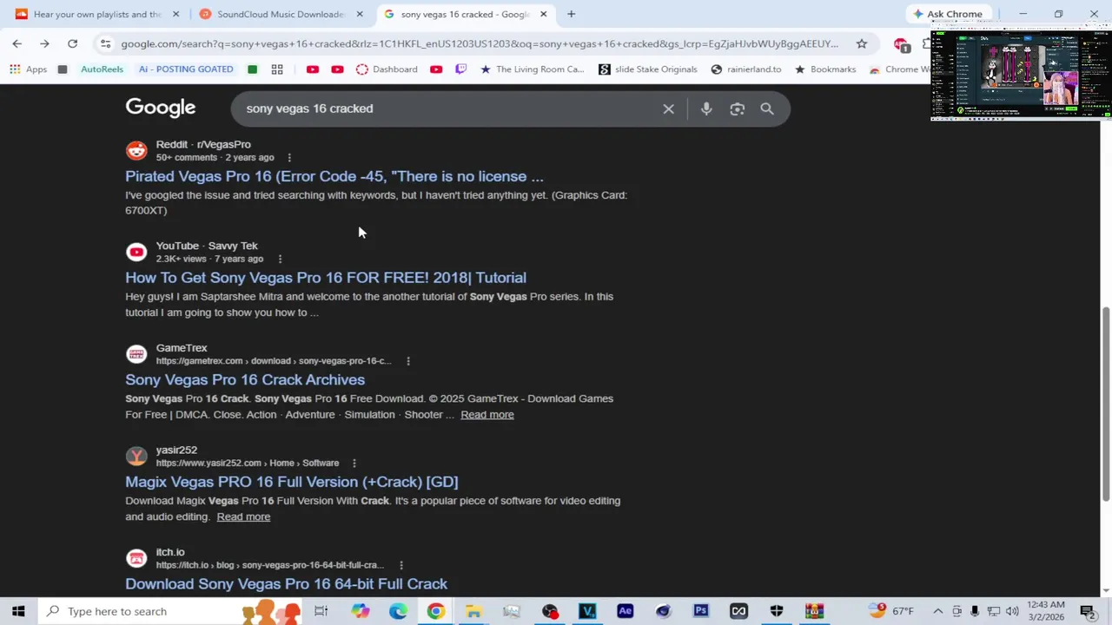Go back with the browser back arrow
This screenshot has width=1112, height=625.
point(17,43)
